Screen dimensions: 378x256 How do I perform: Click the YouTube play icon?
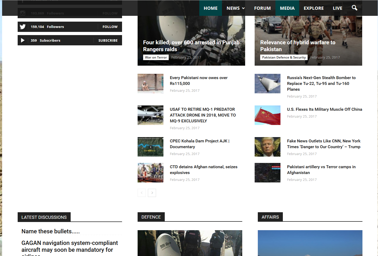click(x=23, y=40)
